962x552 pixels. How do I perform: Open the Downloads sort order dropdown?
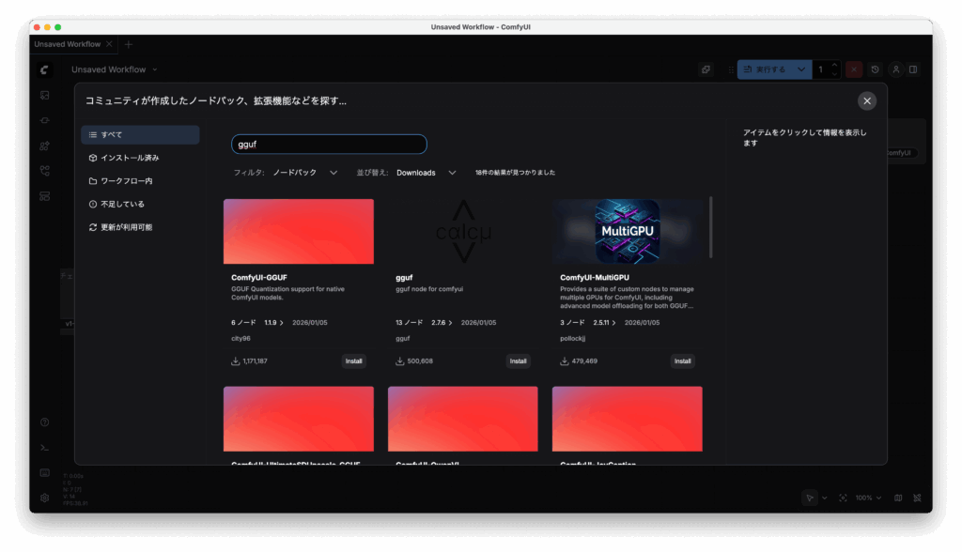click(x=426, y=173)
